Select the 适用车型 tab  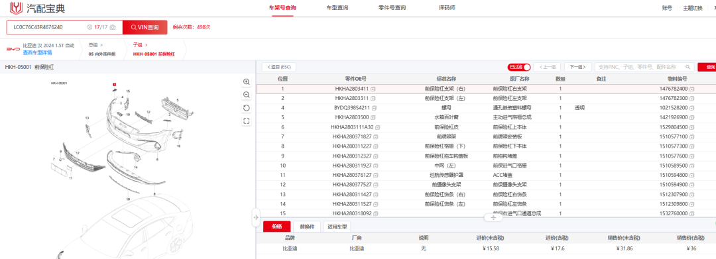click(337, 227)
